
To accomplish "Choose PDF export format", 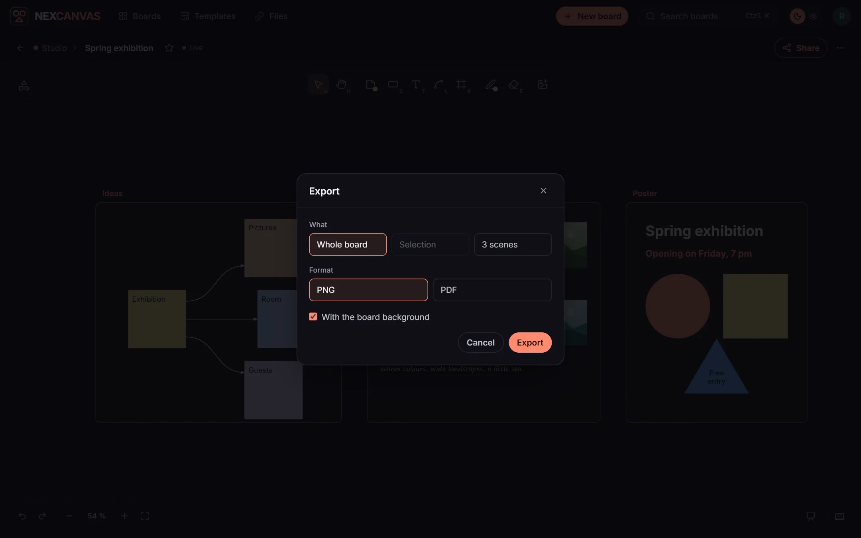I will click(492, 290).
